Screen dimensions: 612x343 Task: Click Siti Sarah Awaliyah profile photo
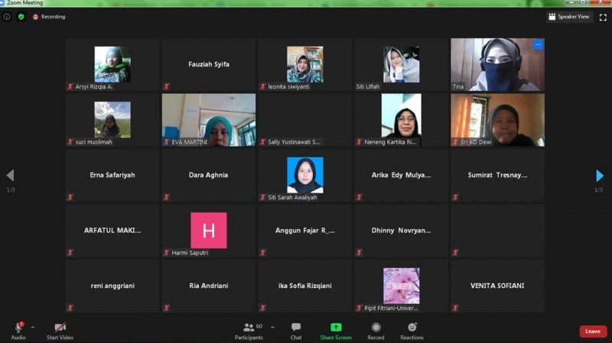tap(304, 175)
